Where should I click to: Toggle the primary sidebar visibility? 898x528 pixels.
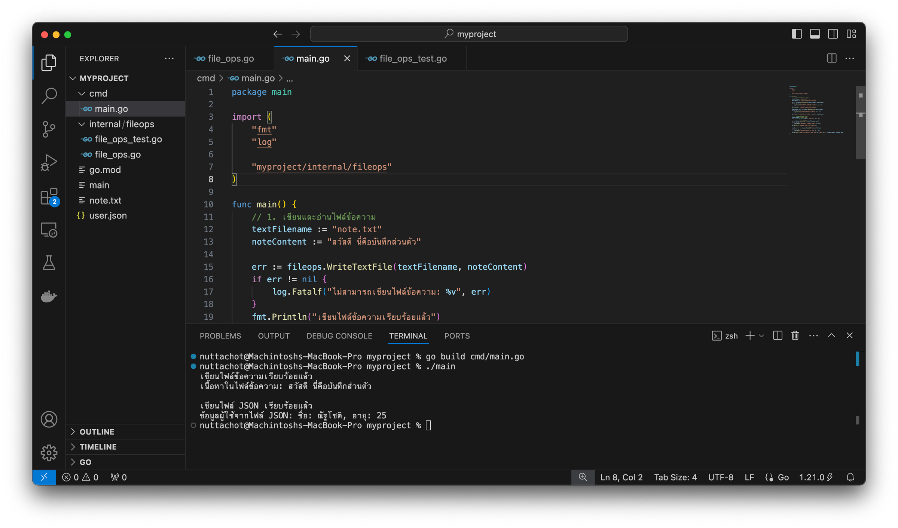(x=797, y=34)
